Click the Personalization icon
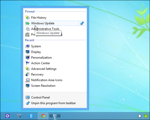Screen dimensions: 150x120 28,58
